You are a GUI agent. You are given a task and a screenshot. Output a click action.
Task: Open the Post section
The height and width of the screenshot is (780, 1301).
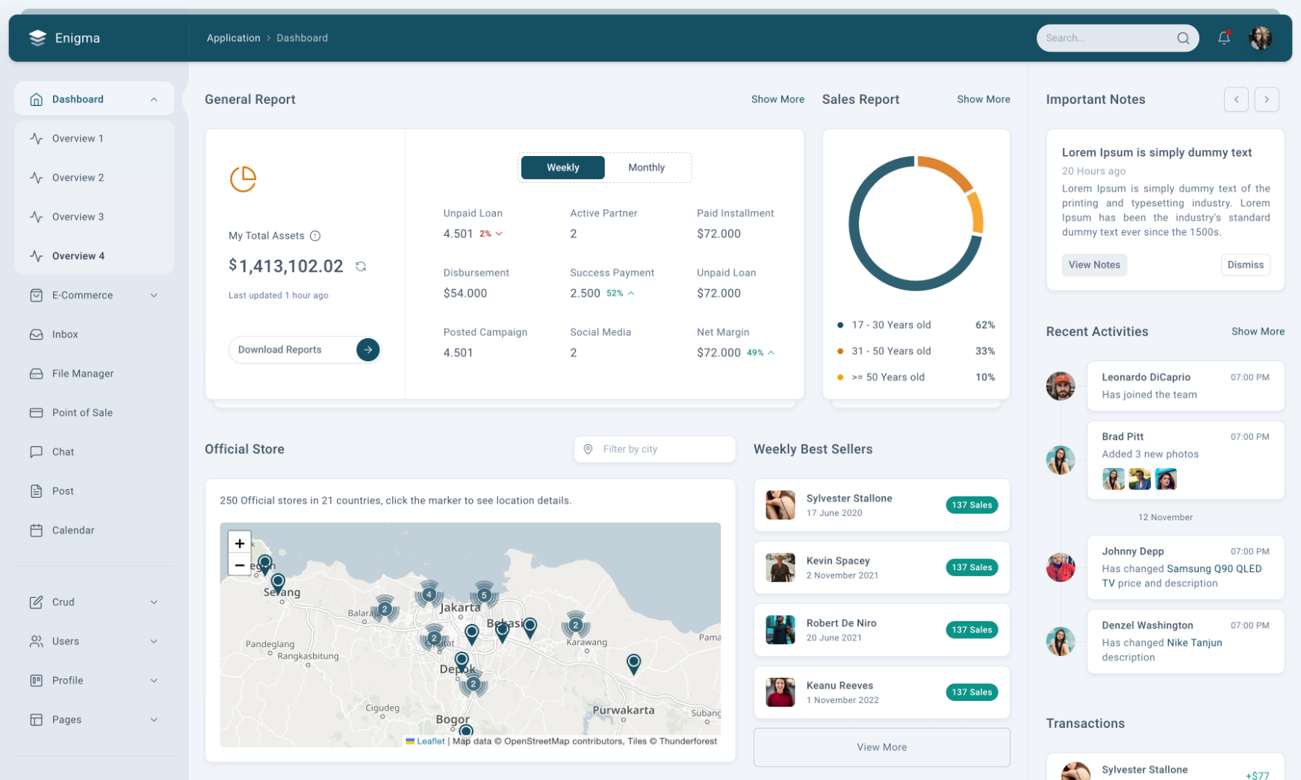[63, 490]
